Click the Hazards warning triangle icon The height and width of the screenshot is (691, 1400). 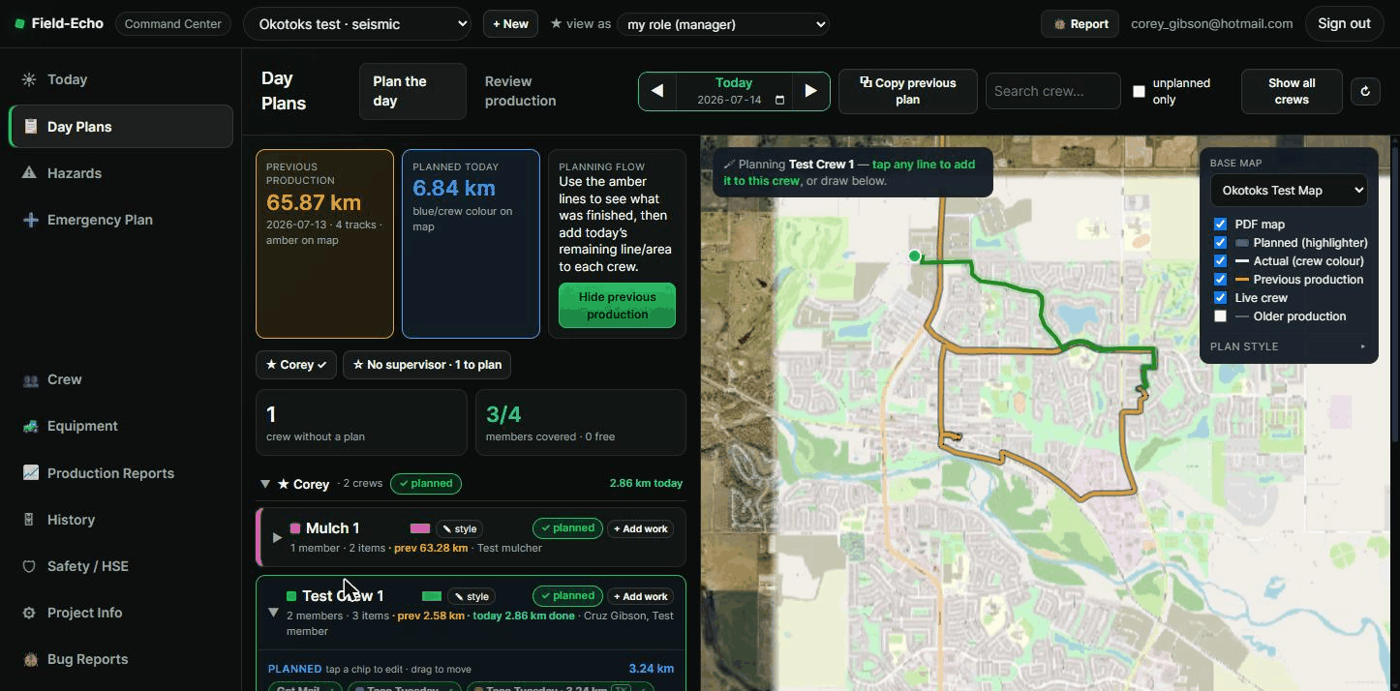pos(29,173)
